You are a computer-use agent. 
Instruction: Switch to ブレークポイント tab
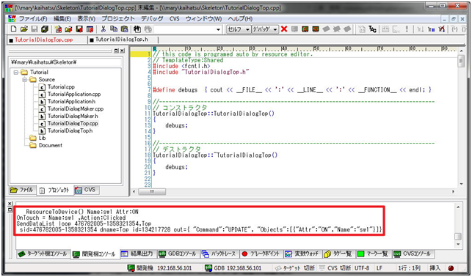pos(261,254)
